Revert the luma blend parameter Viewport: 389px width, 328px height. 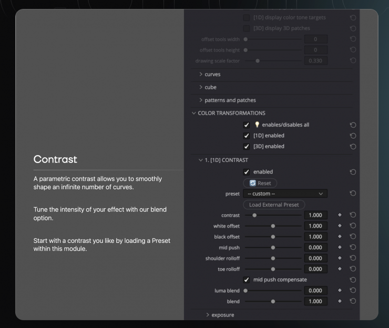tap(353, 291)
